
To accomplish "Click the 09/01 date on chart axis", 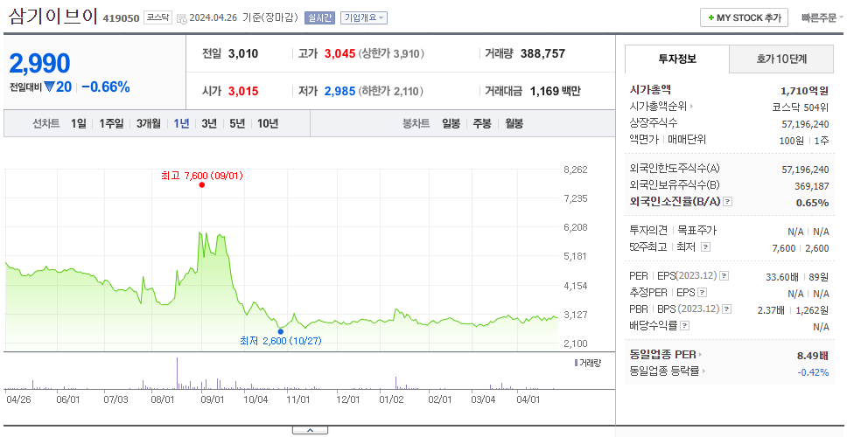I will point(212,400).
